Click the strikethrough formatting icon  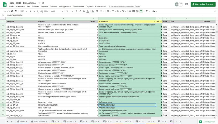point(84,11)
